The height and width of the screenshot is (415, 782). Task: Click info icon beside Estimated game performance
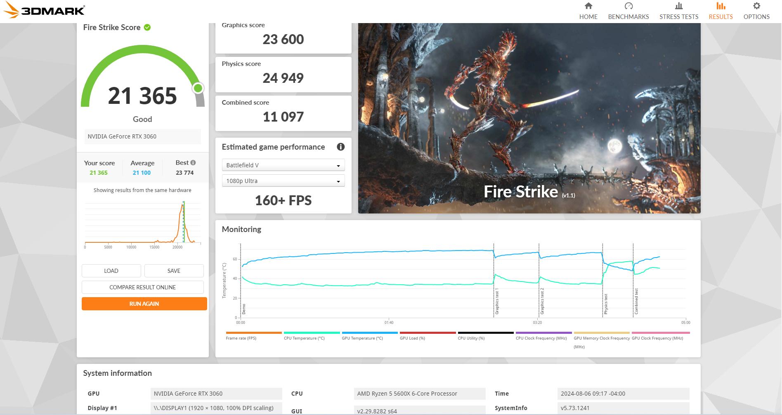click(x=340, y=147)
